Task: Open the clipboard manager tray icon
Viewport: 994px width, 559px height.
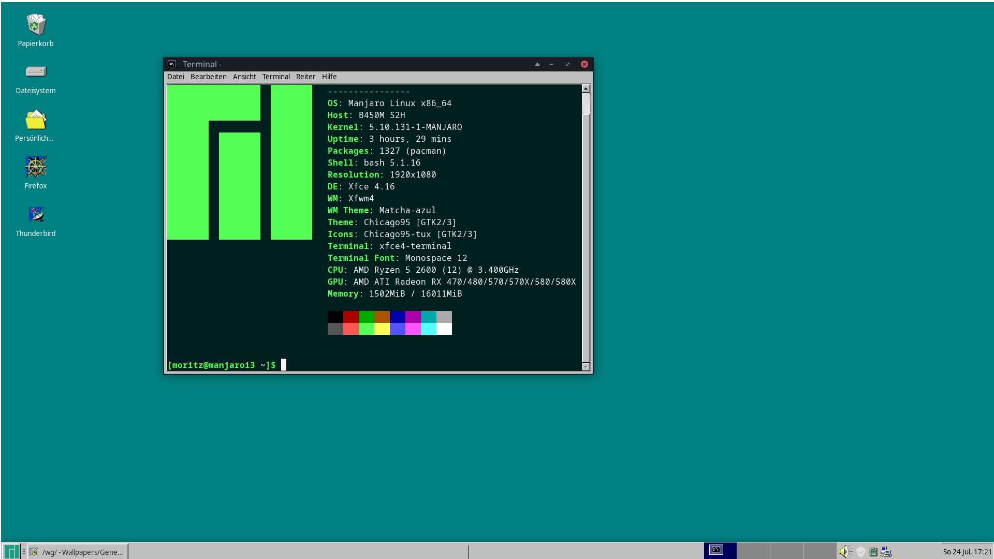Action: click(x=873, y=552)
